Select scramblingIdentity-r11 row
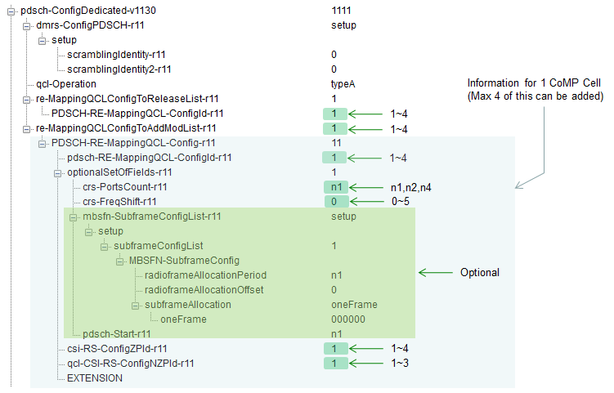This screenshot has height=393, width=614. point(116,55)
